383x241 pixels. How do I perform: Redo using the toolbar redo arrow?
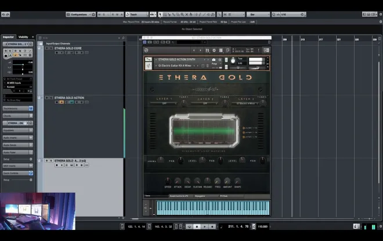[8, 15]
